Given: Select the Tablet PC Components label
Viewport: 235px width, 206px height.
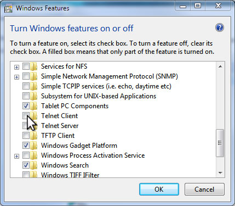Looking at the screenshot, I should (x=74, y=106).
